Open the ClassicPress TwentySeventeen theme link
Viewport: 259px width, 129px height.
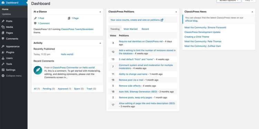[x=77, y=29]
